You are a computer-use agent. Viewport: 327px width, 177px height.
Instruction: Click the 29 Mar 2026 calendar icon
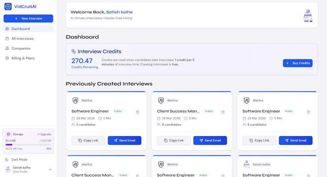(x=73, y=119)
